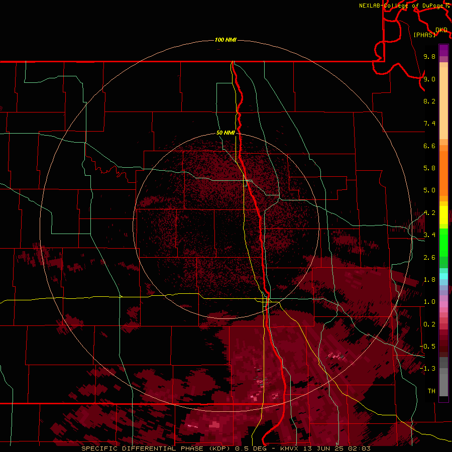Click the 7.4 value on the scale
Screen dimensions: 452x452
[x=429, y=124]
